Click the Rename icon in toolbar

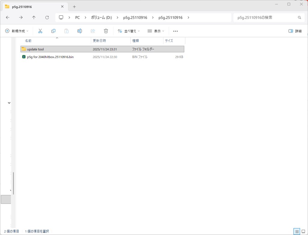tap(80, 31)
